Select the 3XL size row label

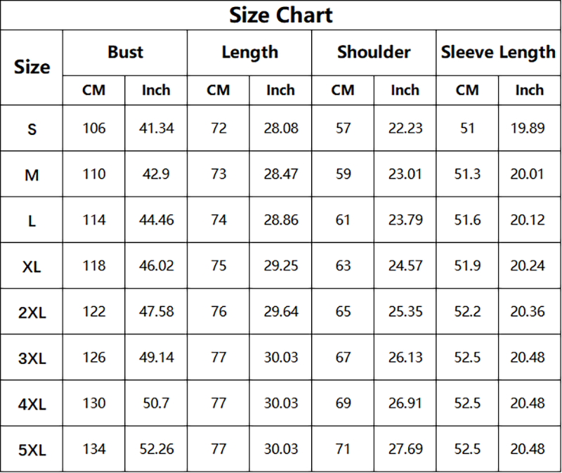(32, 358)
